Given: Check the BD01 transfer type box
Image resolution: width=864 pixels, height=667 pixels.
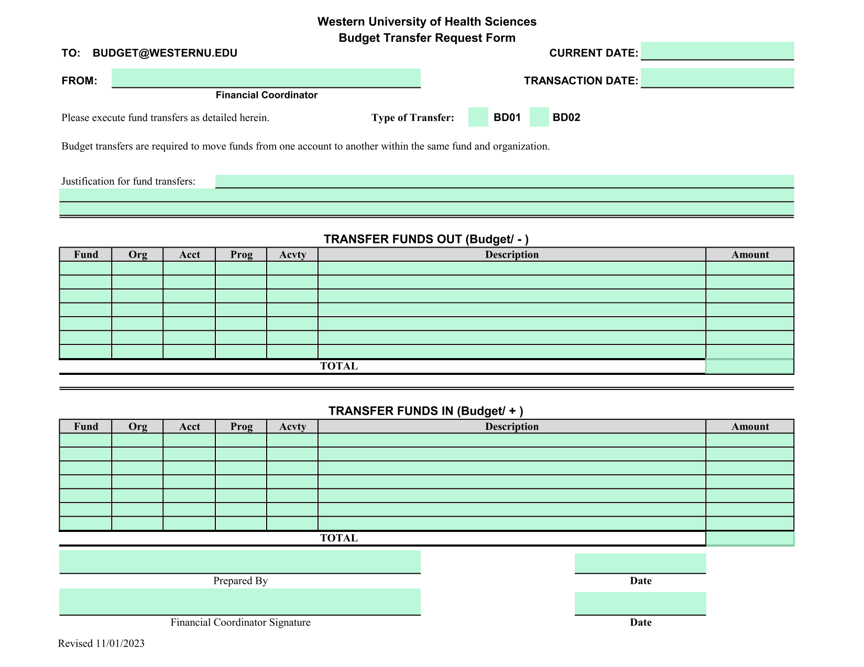Looking at the screenshot, I should (478, 117).
